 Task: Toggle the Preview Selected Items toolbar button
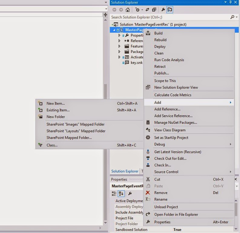point(170,10)
